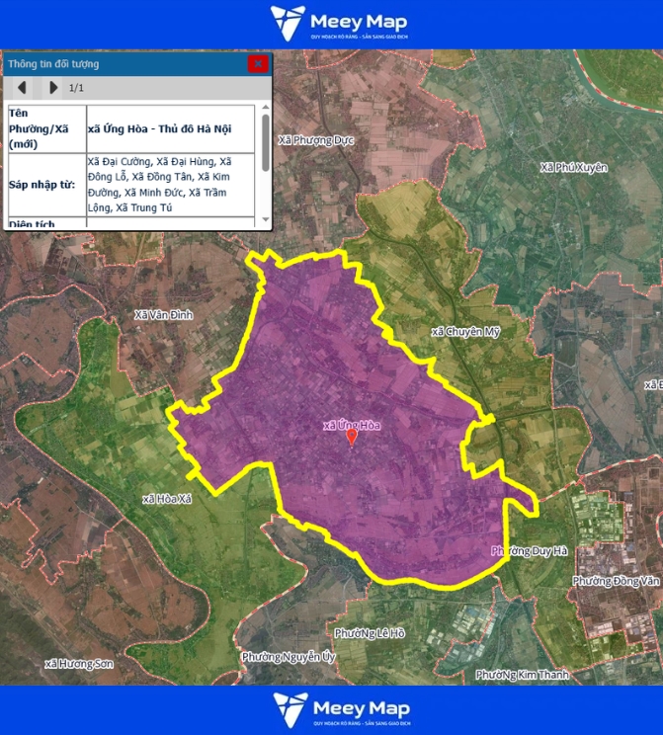This screenshot has height=735, width=663.
Task: Click the red location pin on xã Ứng Hòa
Action: coord(352,438)
